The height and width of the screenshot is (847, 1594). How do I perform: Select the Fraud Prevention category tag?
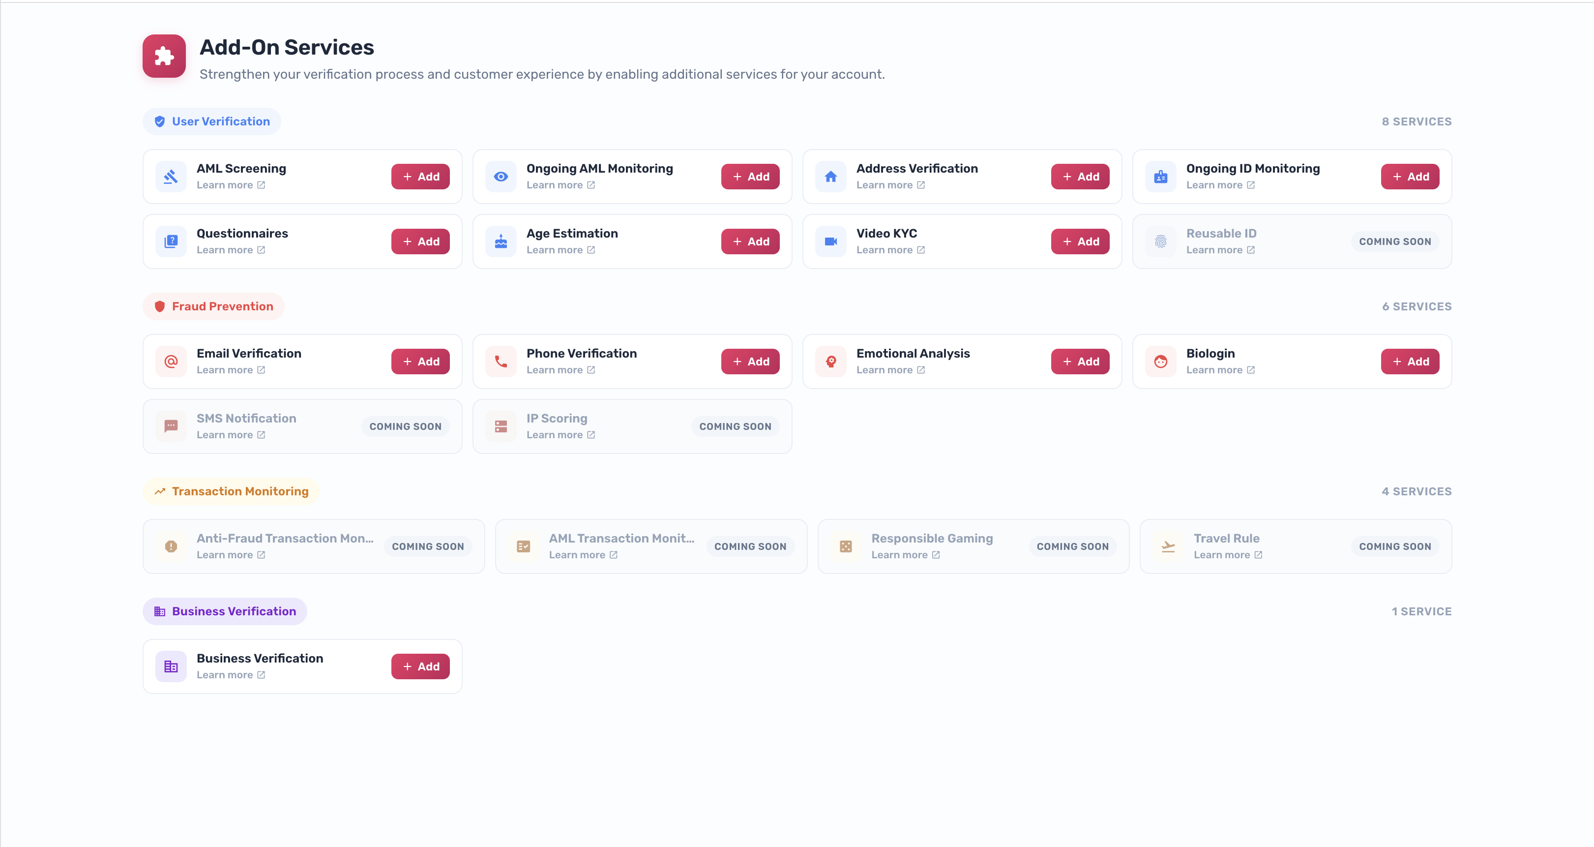coord(213,306)
